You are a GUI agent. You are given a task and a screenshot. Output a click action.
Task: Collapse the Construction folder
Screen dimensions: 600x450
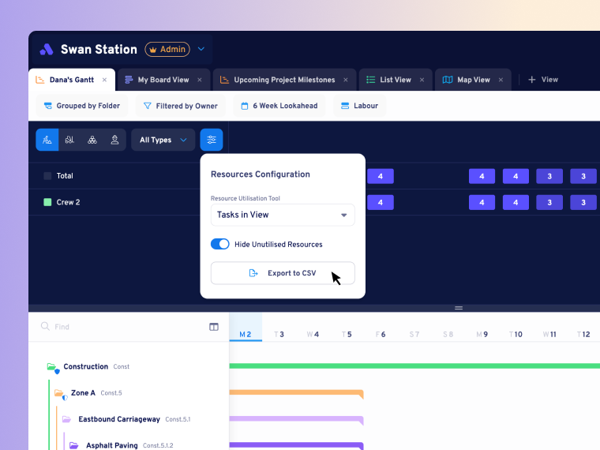point(52,367)
